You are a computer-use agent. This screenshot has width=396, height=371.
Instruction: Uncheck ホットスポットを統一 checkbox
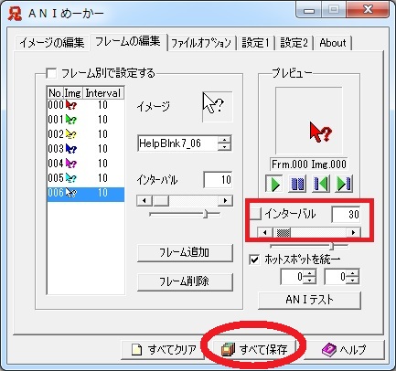pos(254,260)
